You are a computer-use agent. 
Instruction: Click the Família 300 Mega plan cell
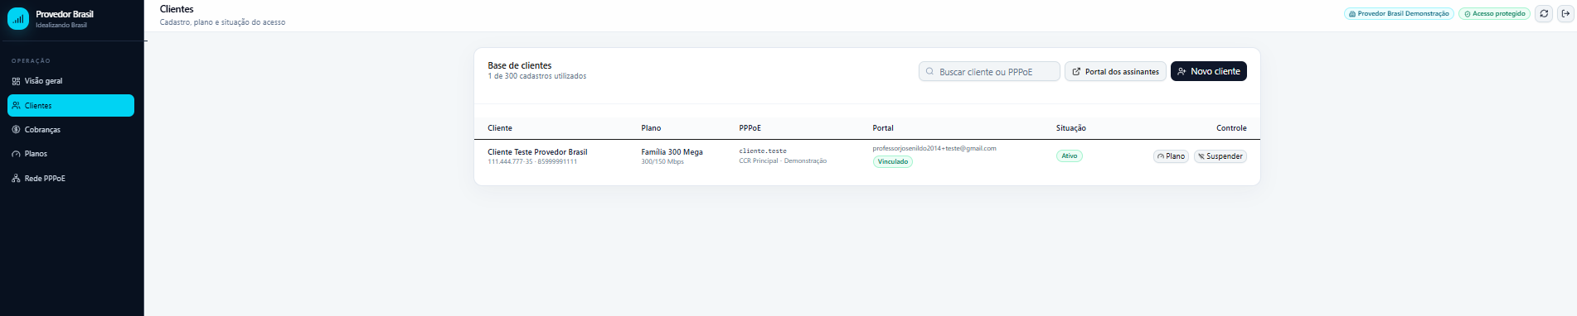point(672,152)
